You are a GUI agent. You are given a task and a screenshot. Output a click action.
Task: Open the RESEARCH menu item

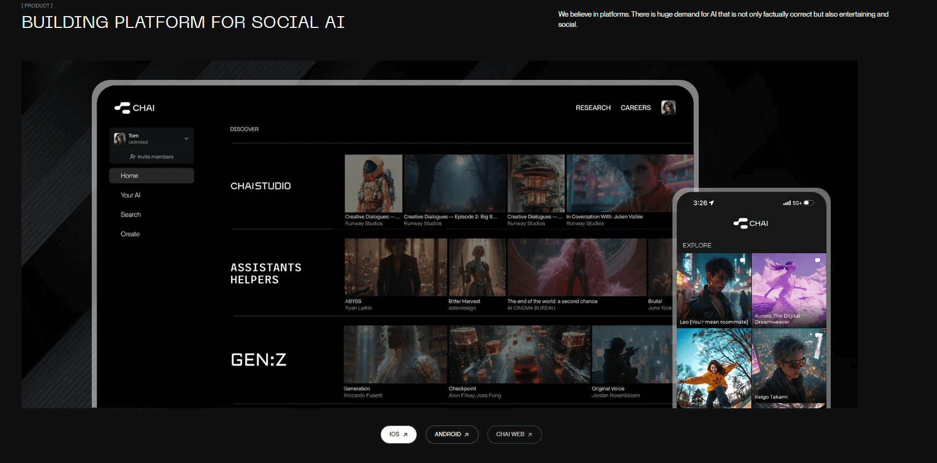[593, 108]
